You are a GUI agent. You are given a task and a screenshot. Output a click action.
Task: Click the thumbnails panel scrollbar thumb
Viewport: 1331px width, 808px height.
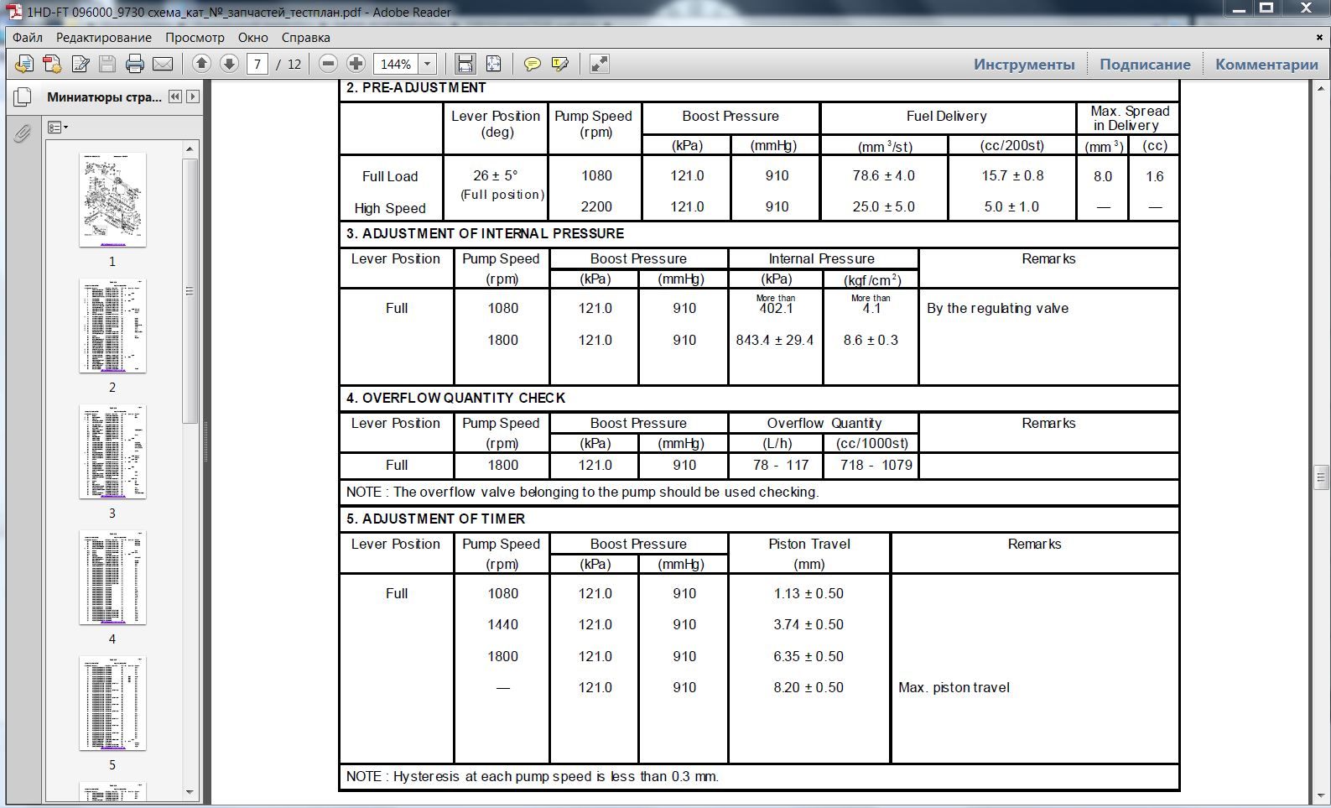coord(190,290)
